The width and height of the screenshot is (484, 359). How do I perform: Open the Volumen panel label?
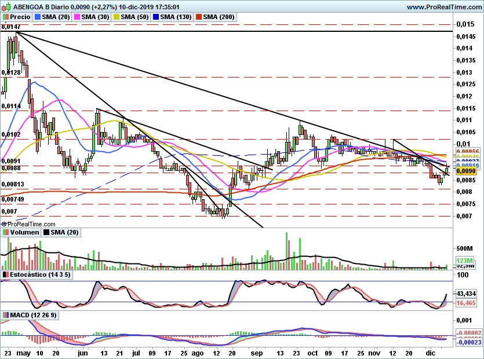coord(25,232)
